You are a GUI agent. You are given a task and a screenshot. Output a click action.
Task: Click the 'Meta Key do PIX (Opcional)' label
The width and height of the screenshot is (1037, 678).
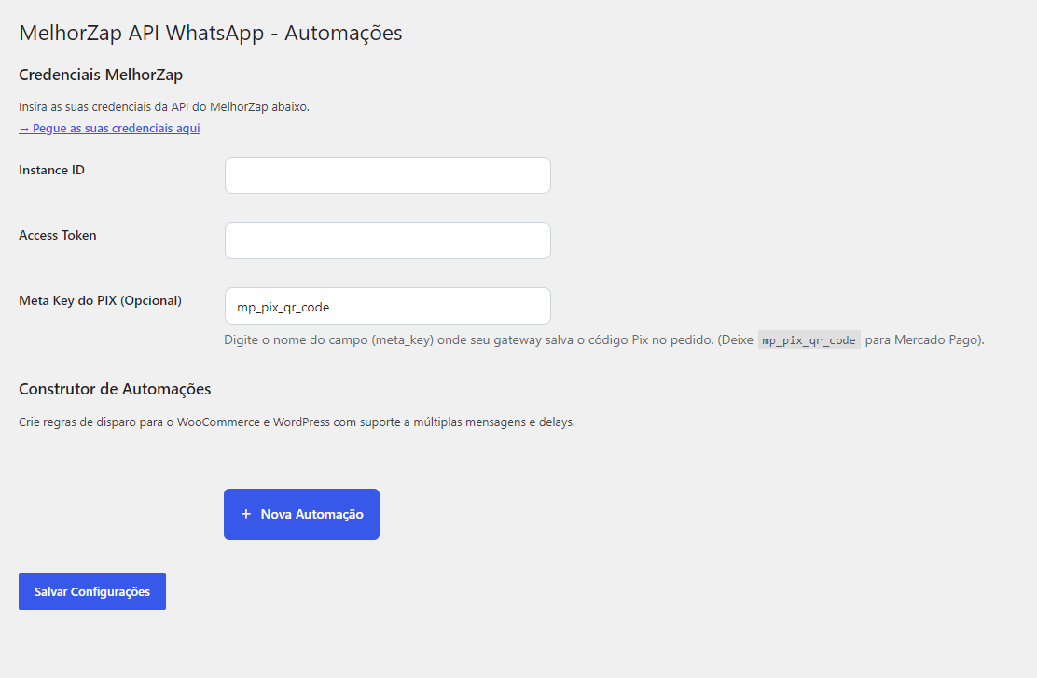(x=100, y=301)
